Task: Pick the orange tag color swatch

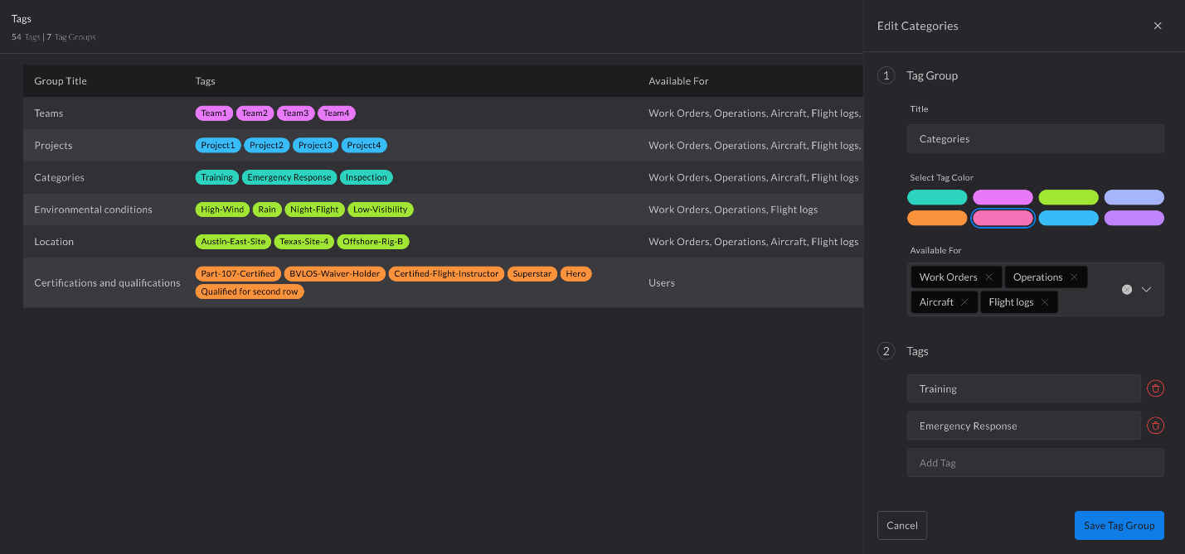Action: click(937, 218)
